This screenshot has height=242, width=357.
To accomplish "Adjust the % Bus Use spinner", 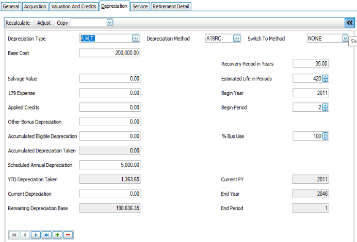I will [326, 136].
